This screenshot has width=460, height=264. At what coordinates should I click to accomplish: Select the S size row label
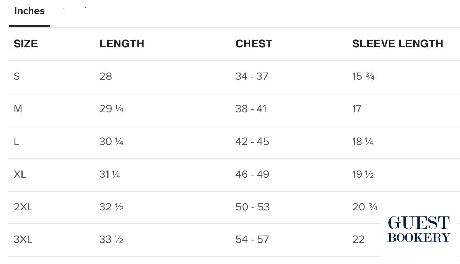[x=17, y=76]
